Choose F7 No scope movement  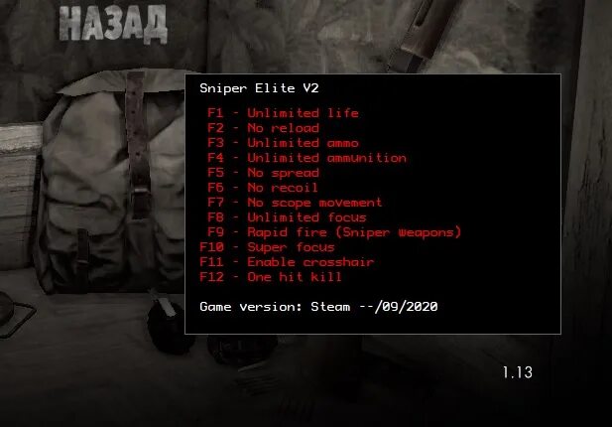click(x=295, y=203)
